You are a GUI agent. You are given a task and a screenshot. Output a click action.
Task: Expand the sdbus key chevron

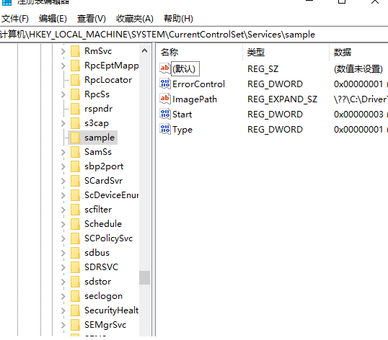coord(63,253)
